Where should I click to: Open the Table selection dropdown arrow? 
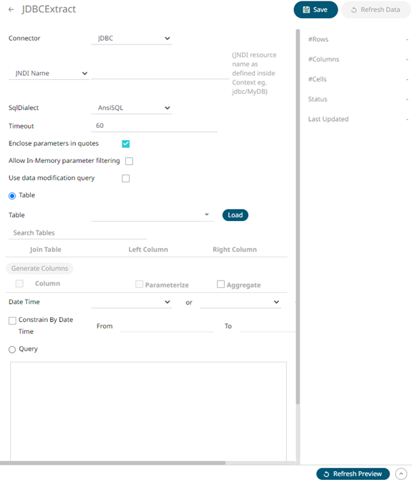coord(206,215)
